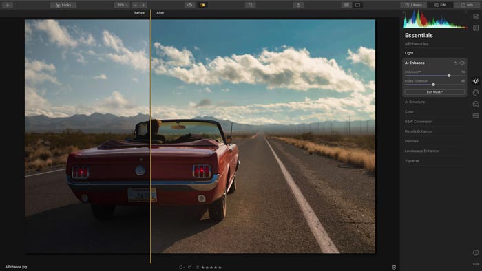Click the right histogram clipping triangle

click(465, 12)
